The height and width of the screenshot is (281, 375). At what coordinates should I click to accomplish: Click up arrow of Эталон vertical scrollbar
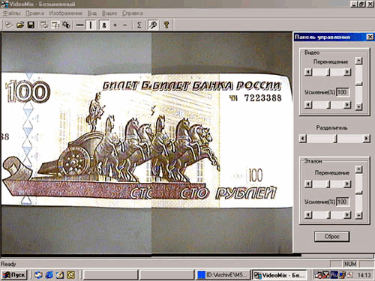(358, 169)
